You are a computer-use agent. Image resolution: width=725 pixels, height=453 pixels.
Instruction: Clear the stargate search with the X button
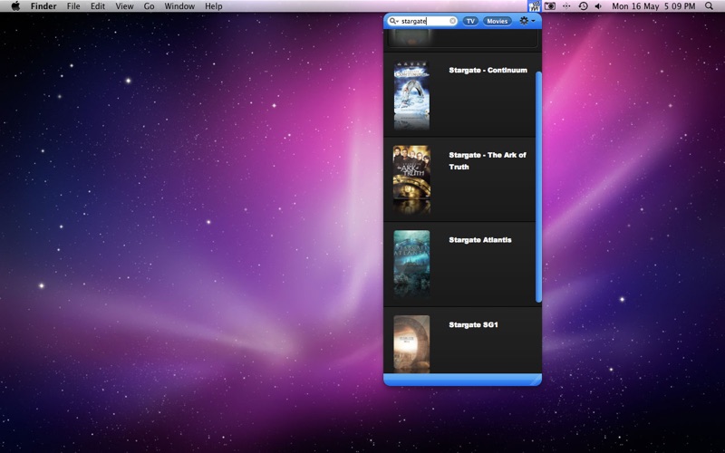(x=452, y=21)
